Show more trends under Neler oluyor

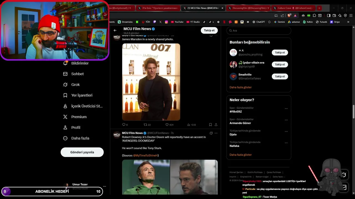[241, 155]
